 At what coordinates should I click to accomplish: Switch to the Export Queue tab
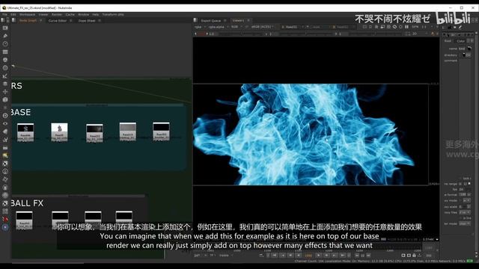click(x=211, y=20)
